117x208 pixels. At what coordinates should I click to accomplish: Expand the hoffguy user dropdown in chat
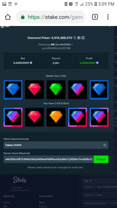pyautogui.click(x=95, y=187)
